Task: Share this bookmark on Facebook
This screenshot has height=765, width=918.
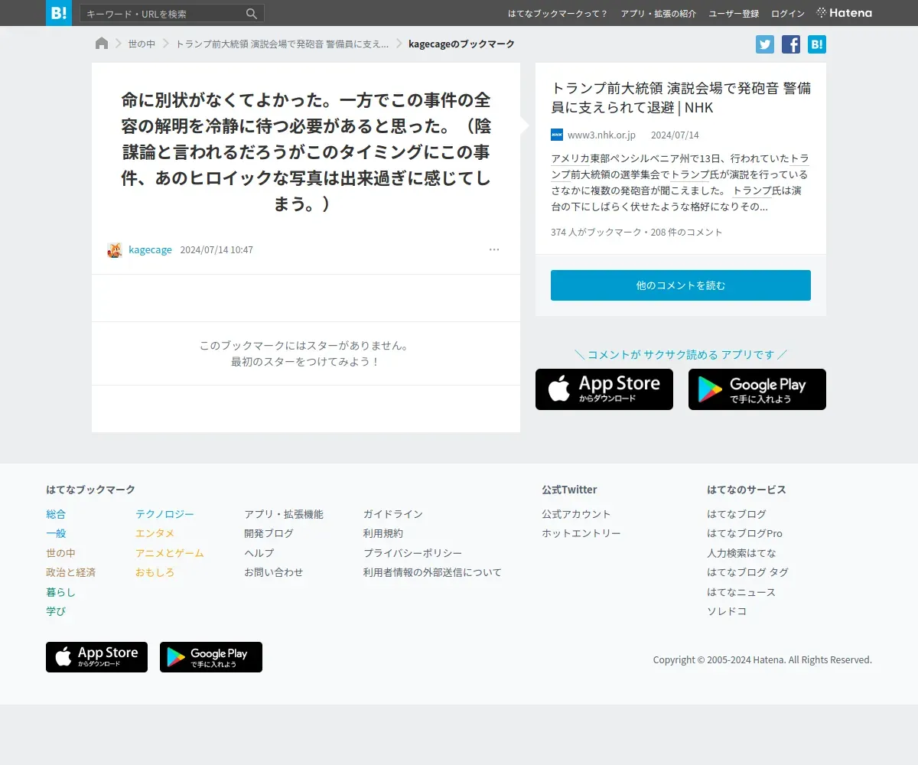Action: tap(791, 44)
